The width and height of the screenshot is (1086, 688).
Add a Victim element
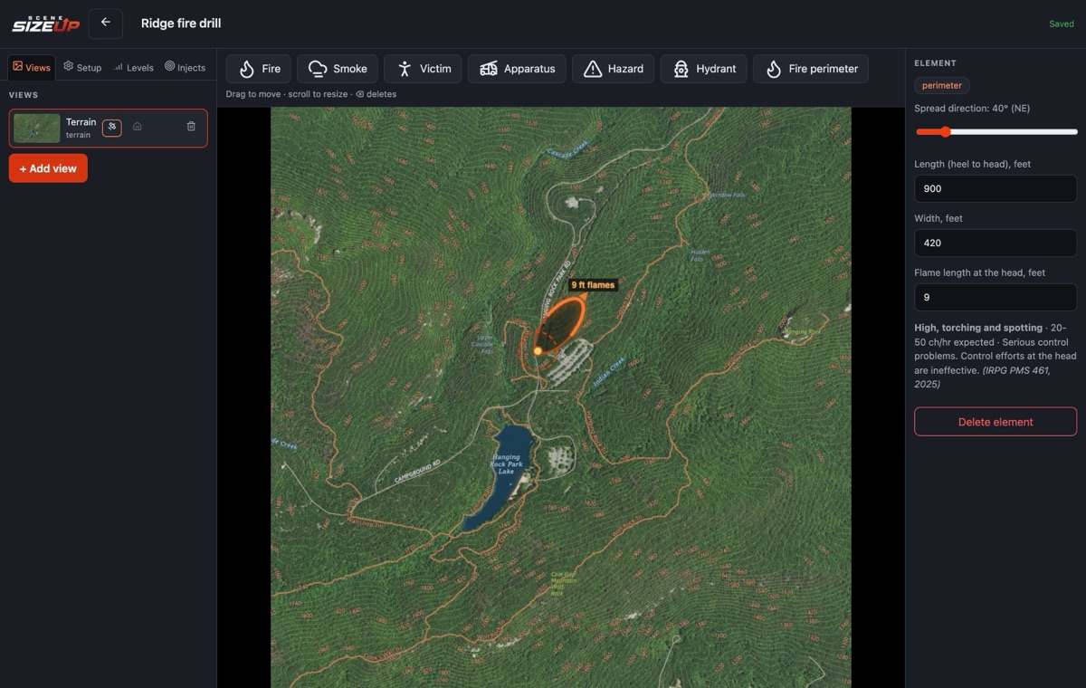(x=423, y=69)
